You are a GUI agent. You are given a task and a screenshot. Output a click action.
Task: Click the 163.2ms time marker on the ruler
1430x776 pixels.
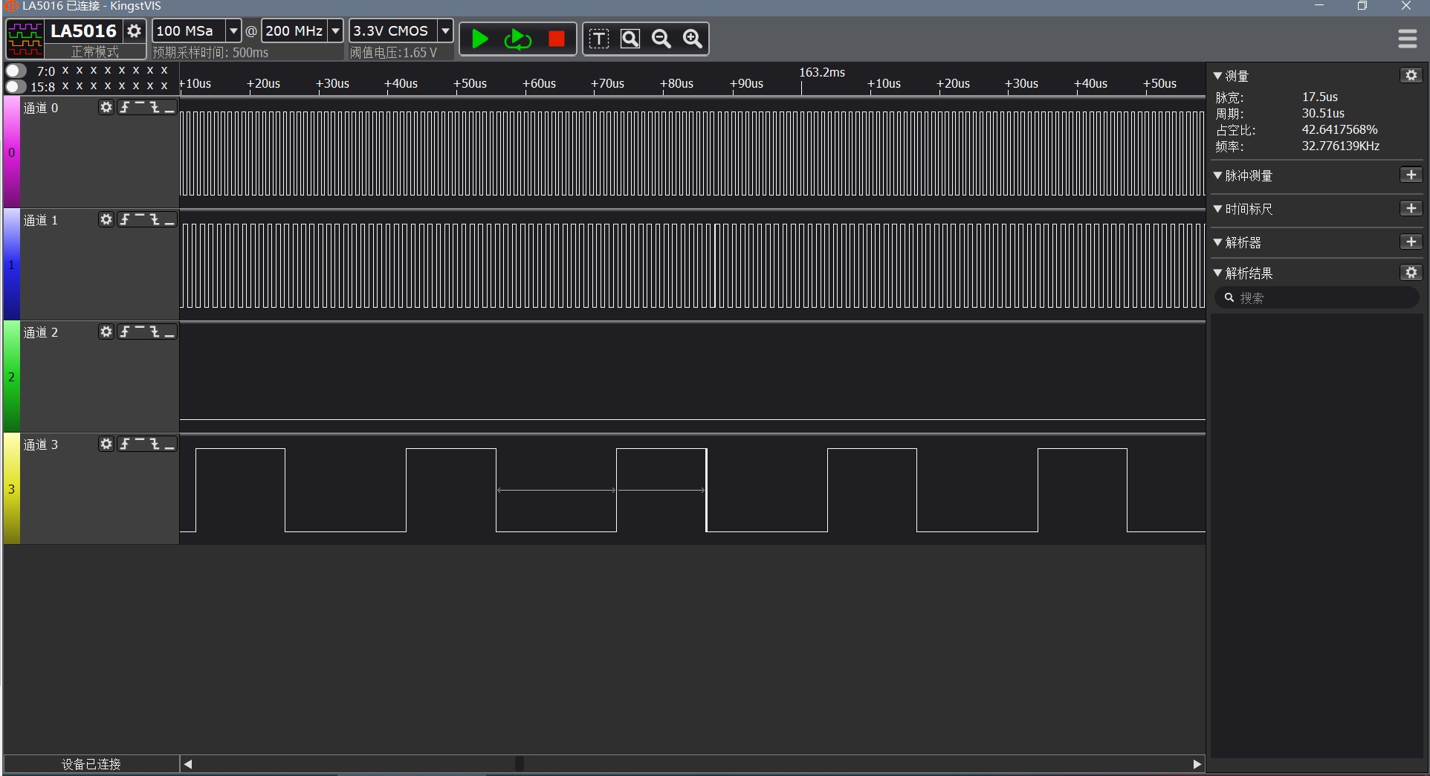coord(822,72)
